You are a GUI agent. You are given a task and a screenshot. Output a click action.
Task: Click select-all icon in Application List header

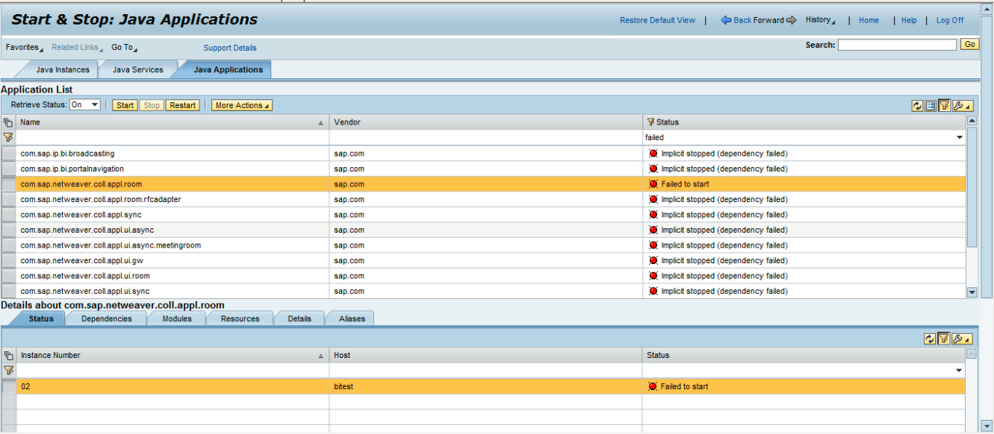[8, 122]
